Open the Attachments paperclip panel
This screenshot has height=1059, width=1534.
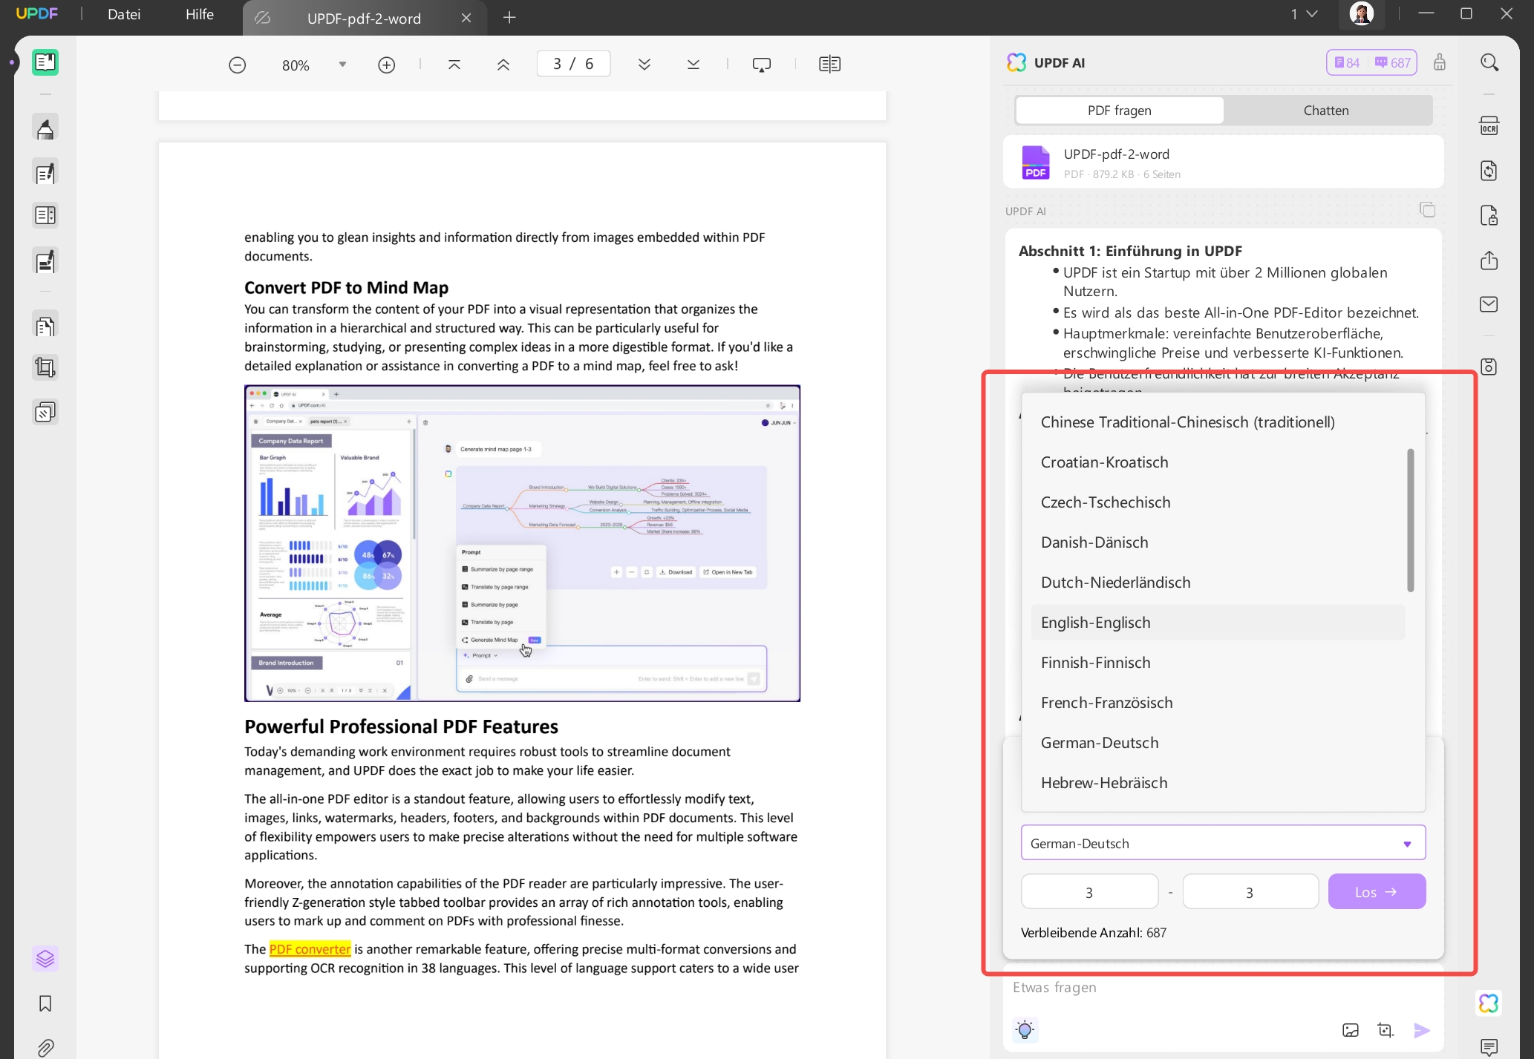(45, 1047)
